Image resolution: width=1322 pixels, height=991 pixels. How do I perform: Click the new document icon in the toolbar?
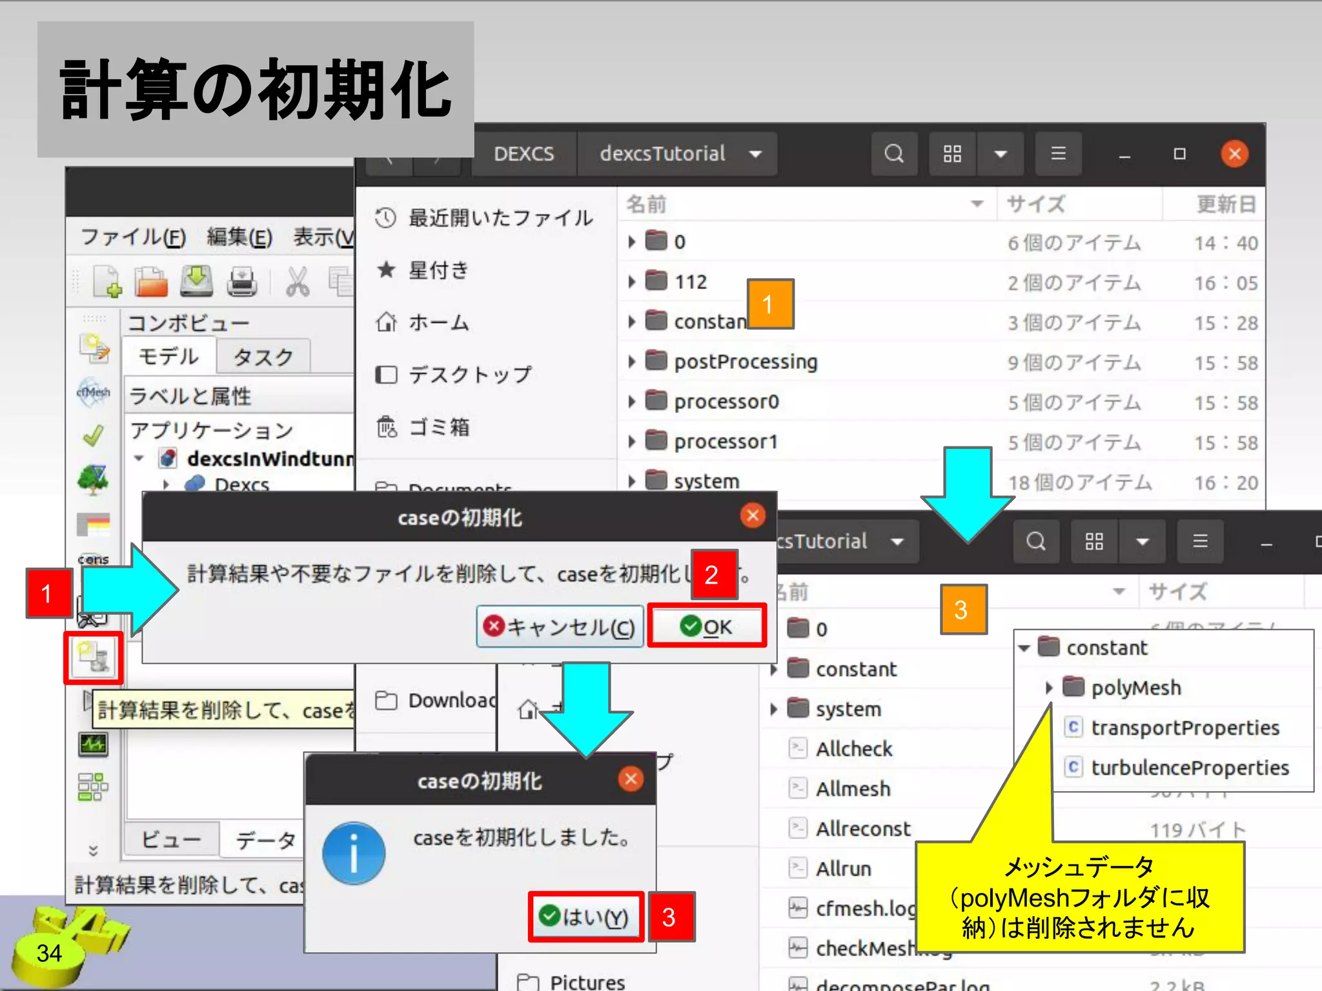(x=107, y=281)
